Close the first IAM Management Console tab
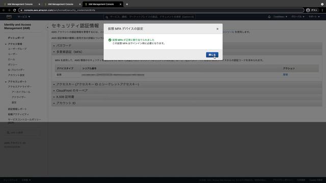 click(39, 4)
